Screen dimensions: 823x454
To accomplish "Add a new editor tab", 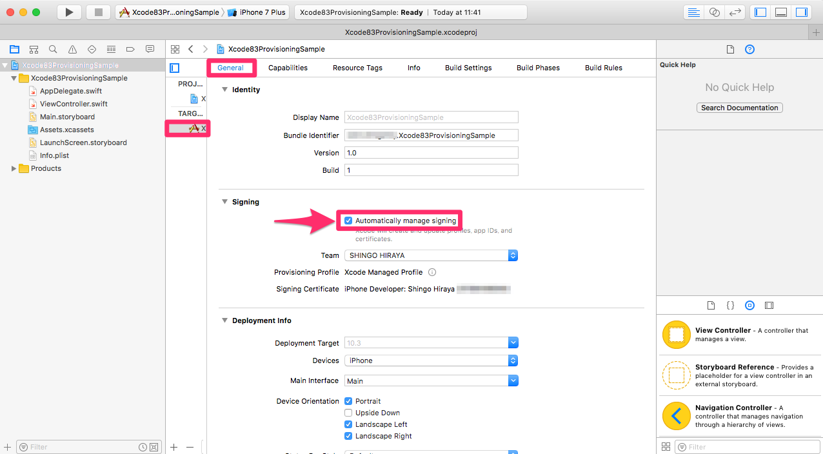I will coord(816,32).
